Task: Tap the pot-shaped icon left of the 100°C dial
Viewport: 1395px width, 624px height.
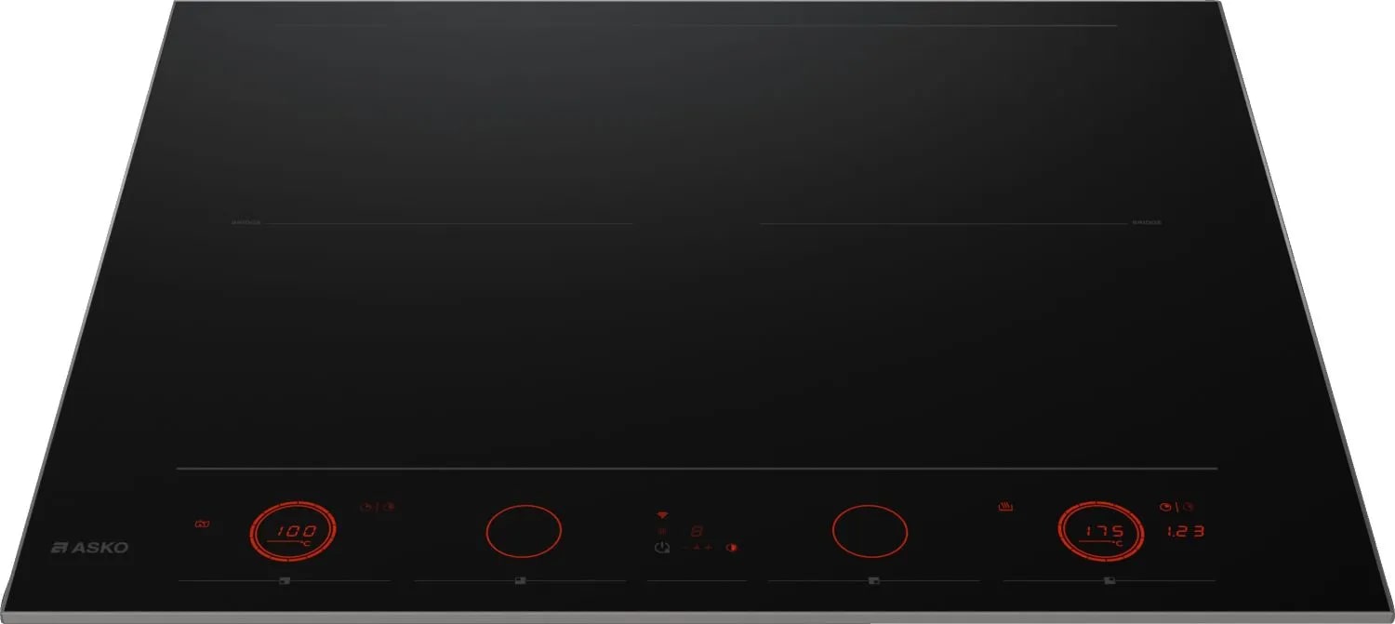Action: click(203, 525)
